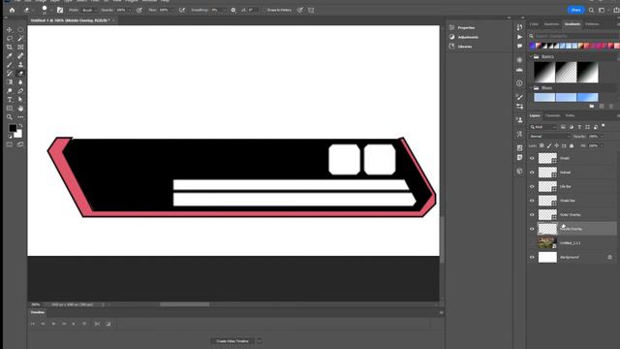Select the Horizontal Type tool
This screenshot has width=620, height=349.
coord(9,99)
